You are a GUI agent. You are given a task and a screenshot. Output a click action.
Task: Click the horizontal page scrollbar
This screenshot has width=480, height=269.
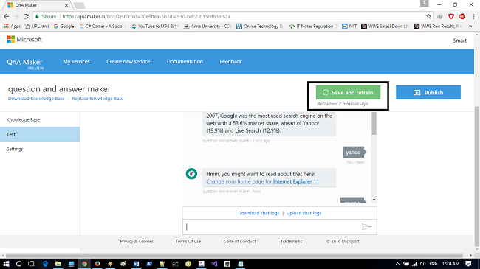point(234,256)
